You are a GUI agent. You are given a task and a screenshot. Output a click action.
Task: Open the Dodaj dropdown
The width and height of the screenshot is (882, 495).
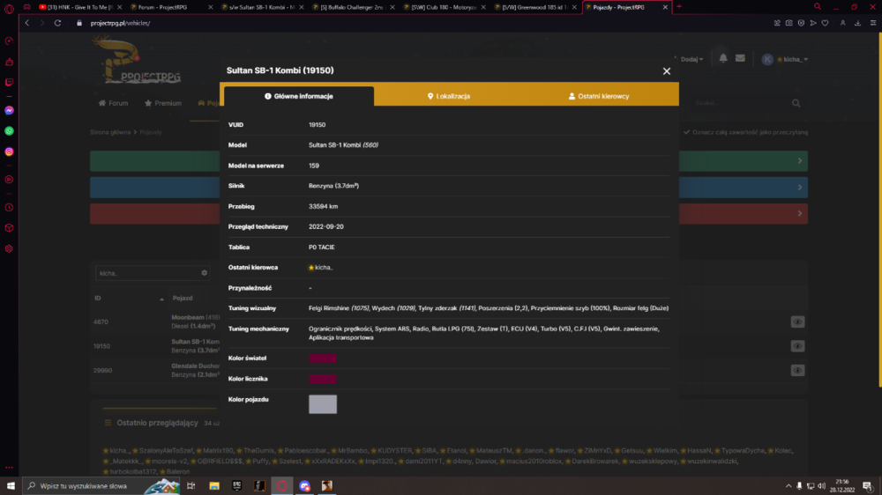point(691,59)
